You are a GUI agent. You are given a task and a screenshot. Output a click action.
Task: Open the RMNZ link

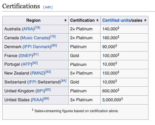[x=38, y=73]
